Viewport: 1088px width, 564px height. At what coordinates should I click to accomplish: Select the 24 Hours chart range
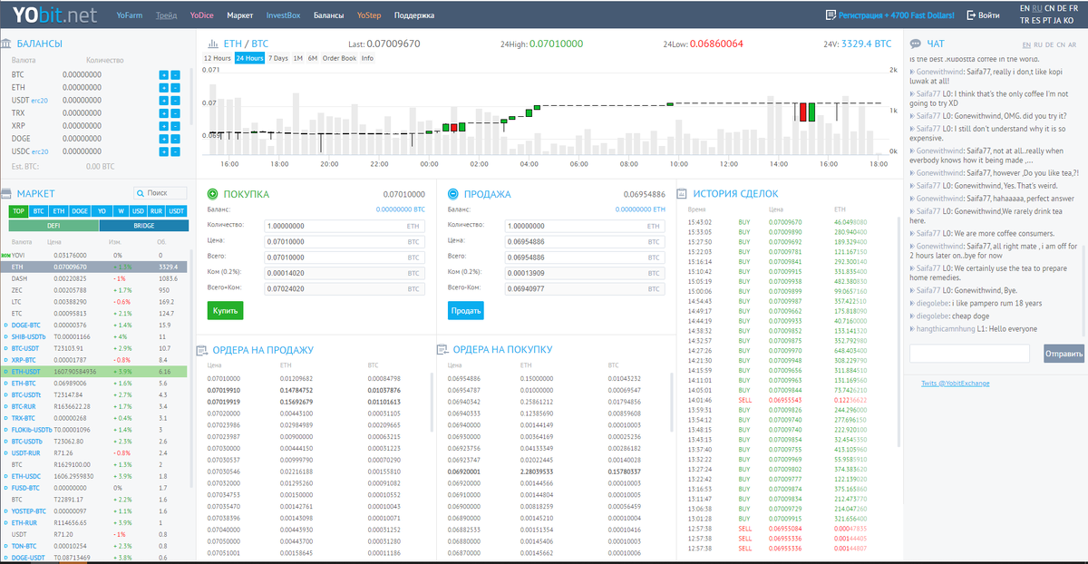[249, 58]
